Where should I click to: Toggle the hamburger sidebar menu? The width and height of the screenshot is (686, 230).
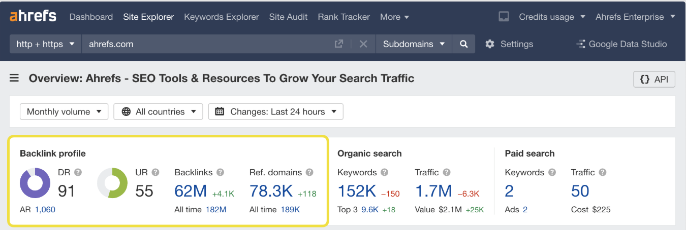click(x=14, y=78)
